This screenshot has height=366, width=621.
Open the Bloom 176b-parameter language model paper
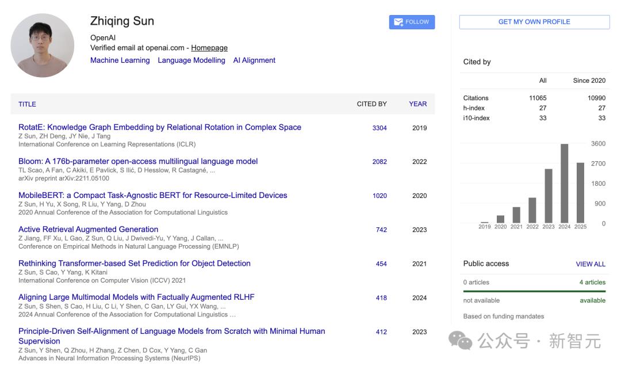tap(138, 161)
